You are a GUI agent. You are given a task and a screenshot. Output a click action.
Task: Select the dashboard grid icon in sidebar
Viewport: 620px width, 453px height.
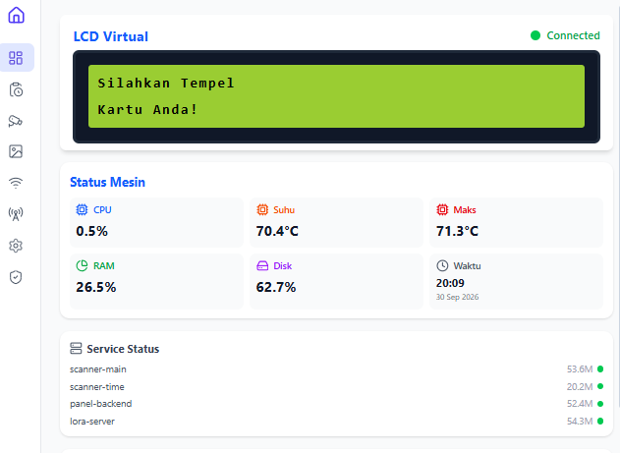coord(16,58)
